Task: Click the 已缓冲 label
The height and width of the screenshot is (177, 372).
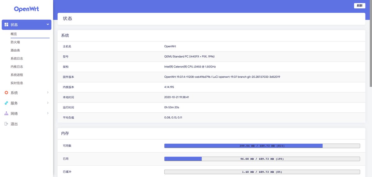Action: tap(67, 172)
